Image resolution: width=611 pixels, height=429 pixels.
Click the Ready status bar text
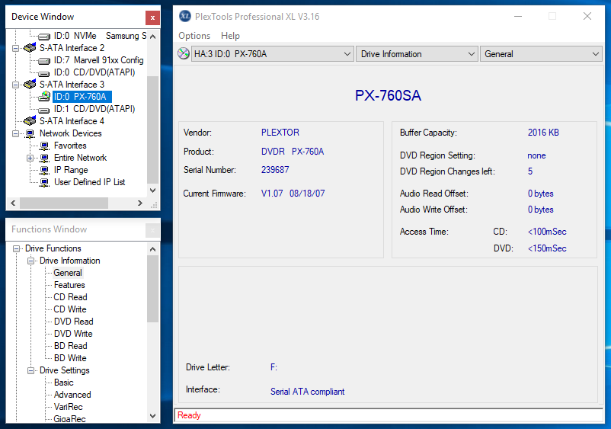189,415
